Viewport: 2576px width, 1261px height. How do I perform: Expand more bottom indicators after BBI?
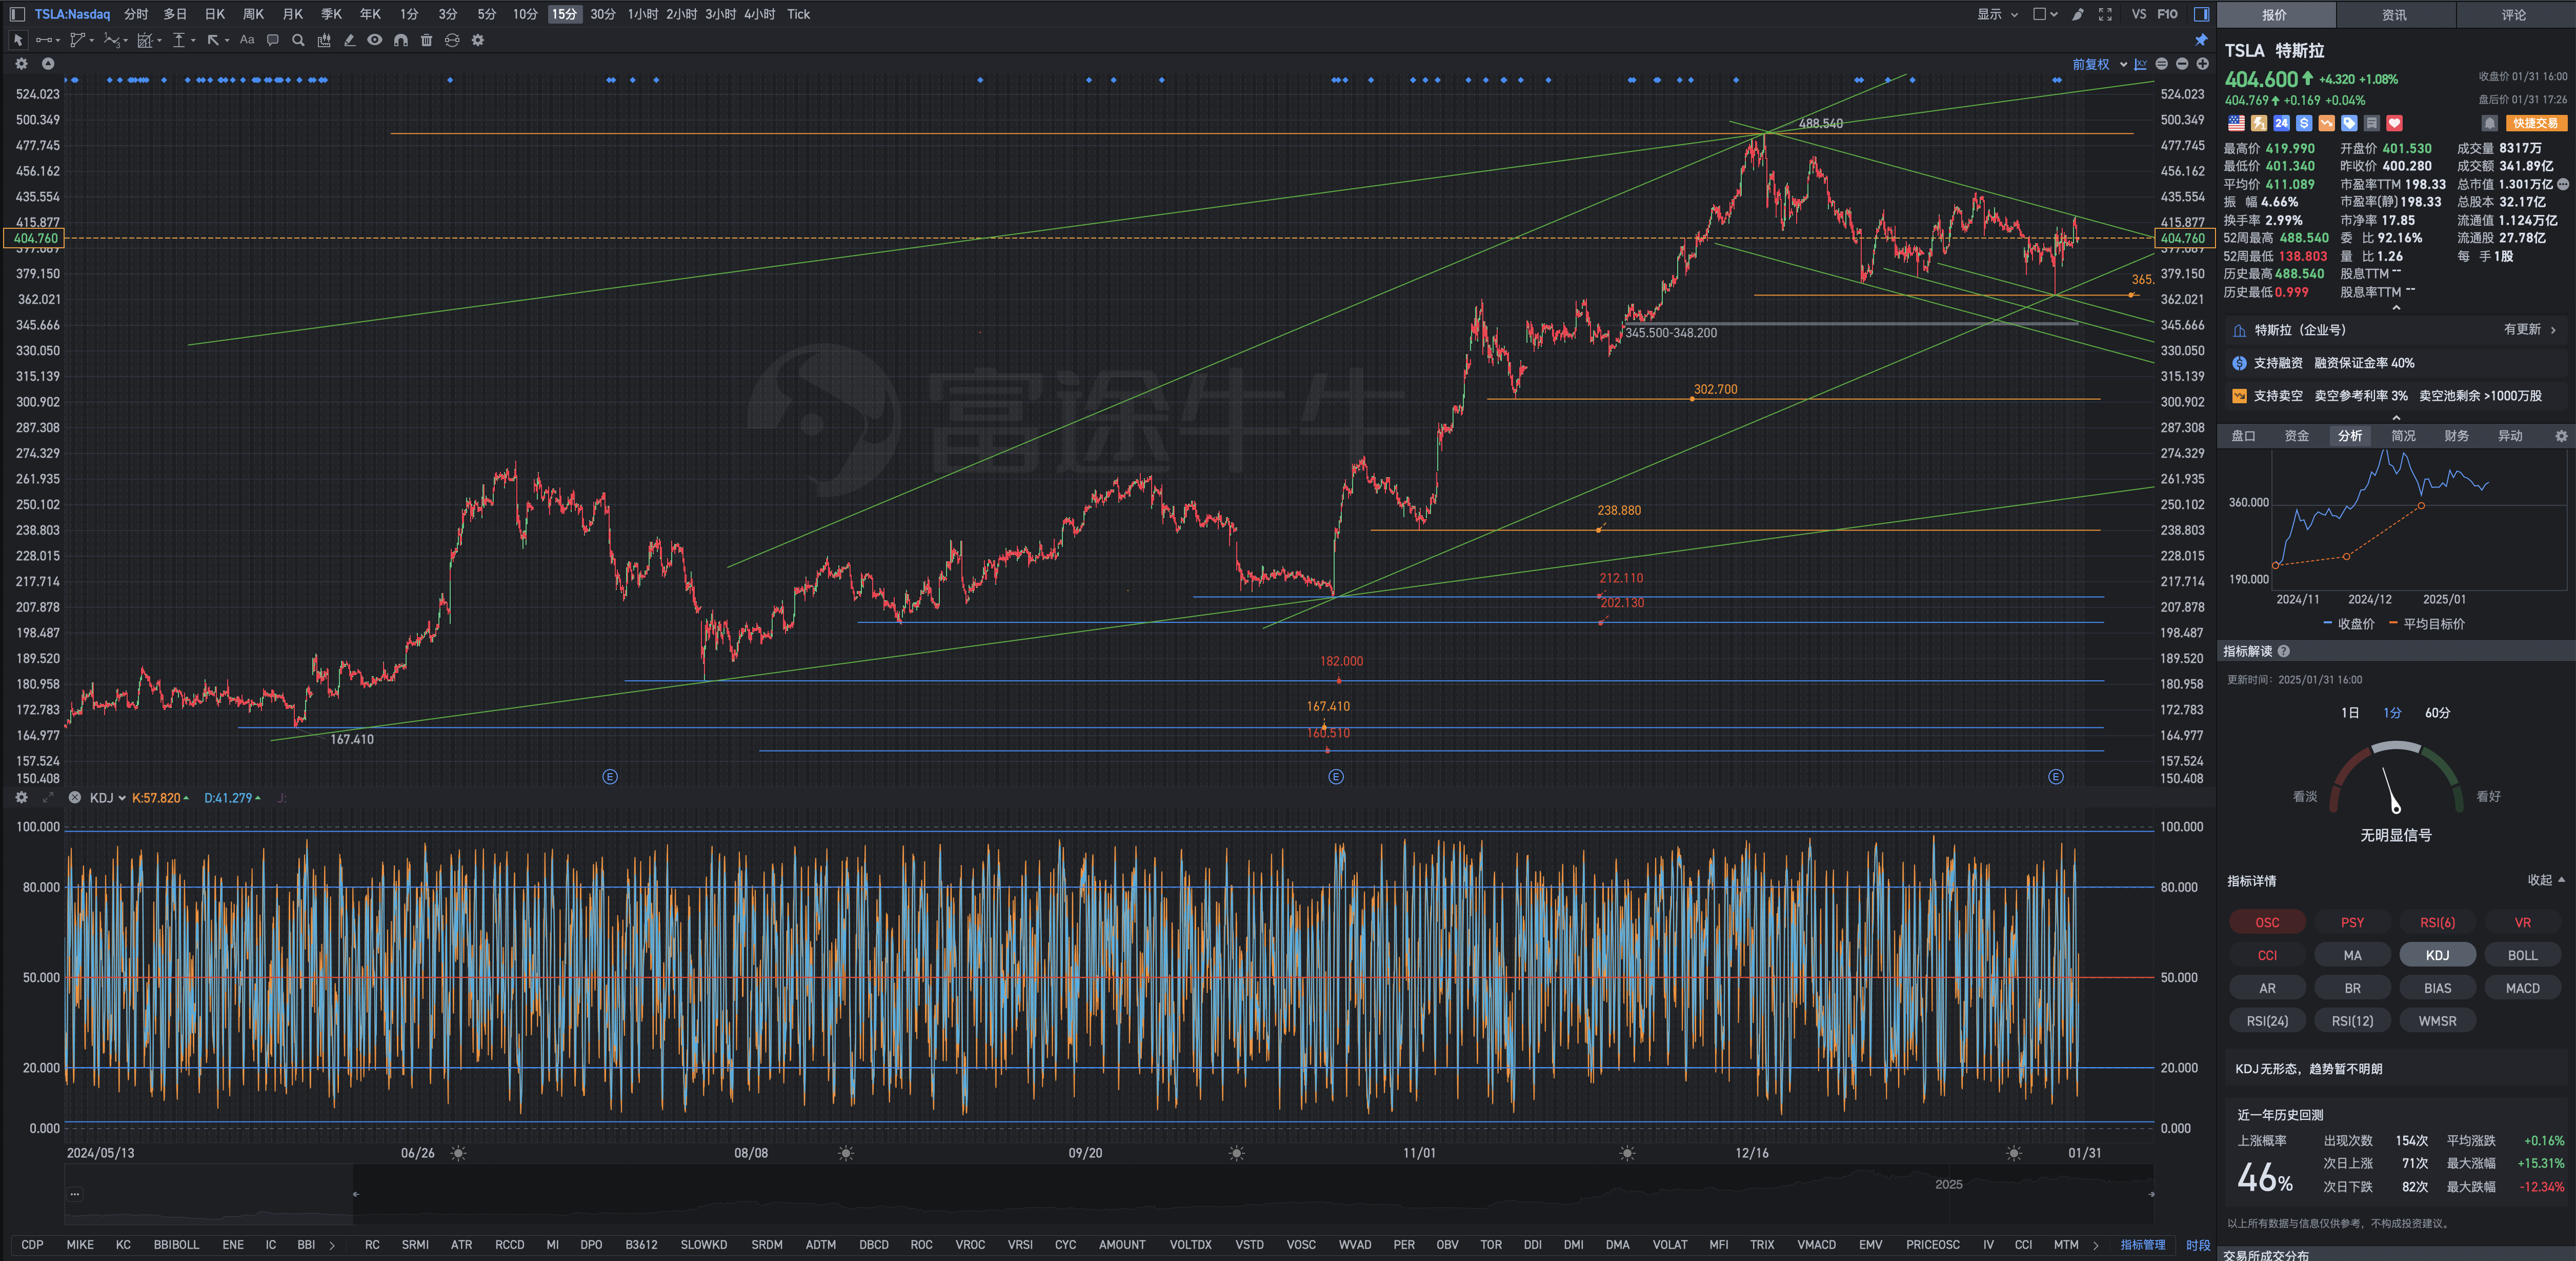click(x=332, y=1245)
